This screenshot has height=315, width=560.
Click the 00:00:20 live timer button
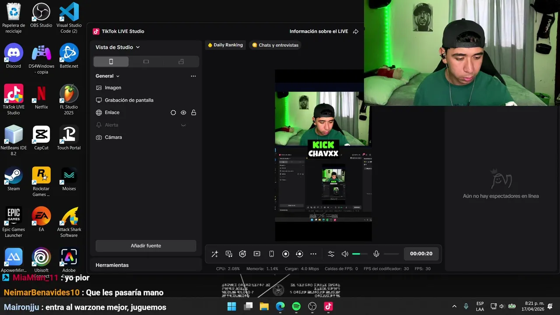tap(421, 254)
